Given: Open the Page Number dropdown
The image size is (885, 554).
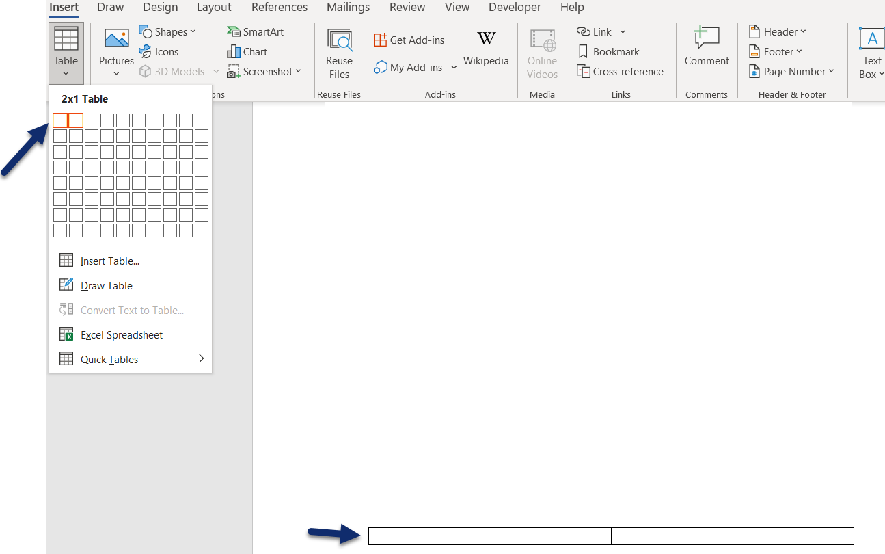Looking at the screenshot, I should [x=791, y=71].
